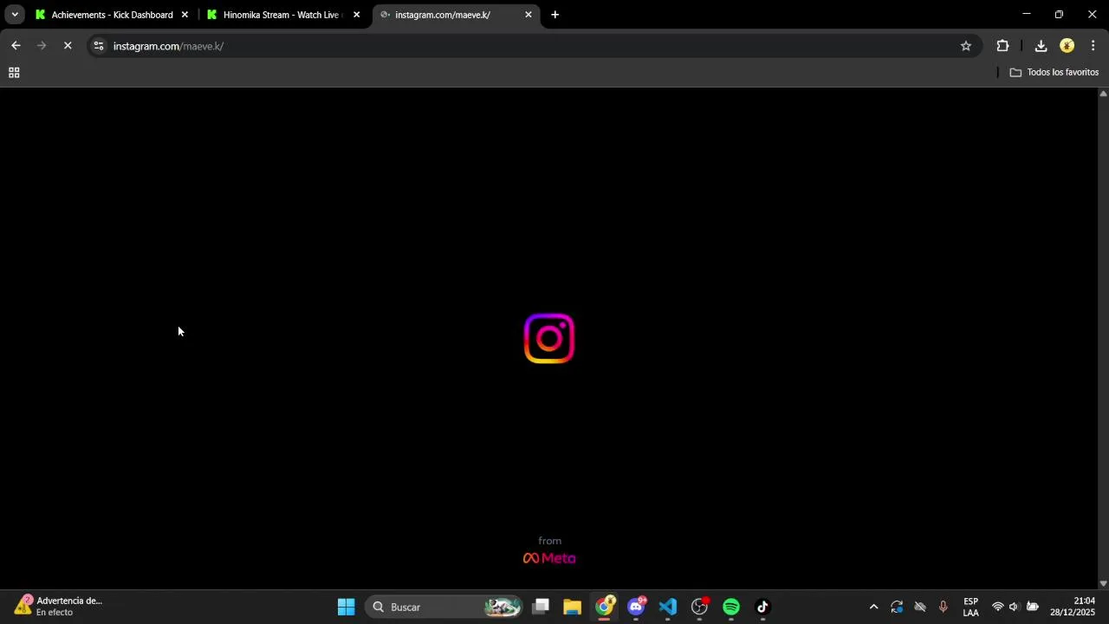Open the Advertencia weather widget

[x=59, y=606]
